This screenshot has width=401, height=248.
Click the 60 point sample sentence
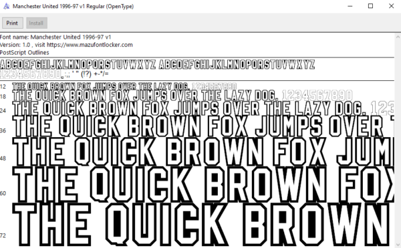coord(203,184)
